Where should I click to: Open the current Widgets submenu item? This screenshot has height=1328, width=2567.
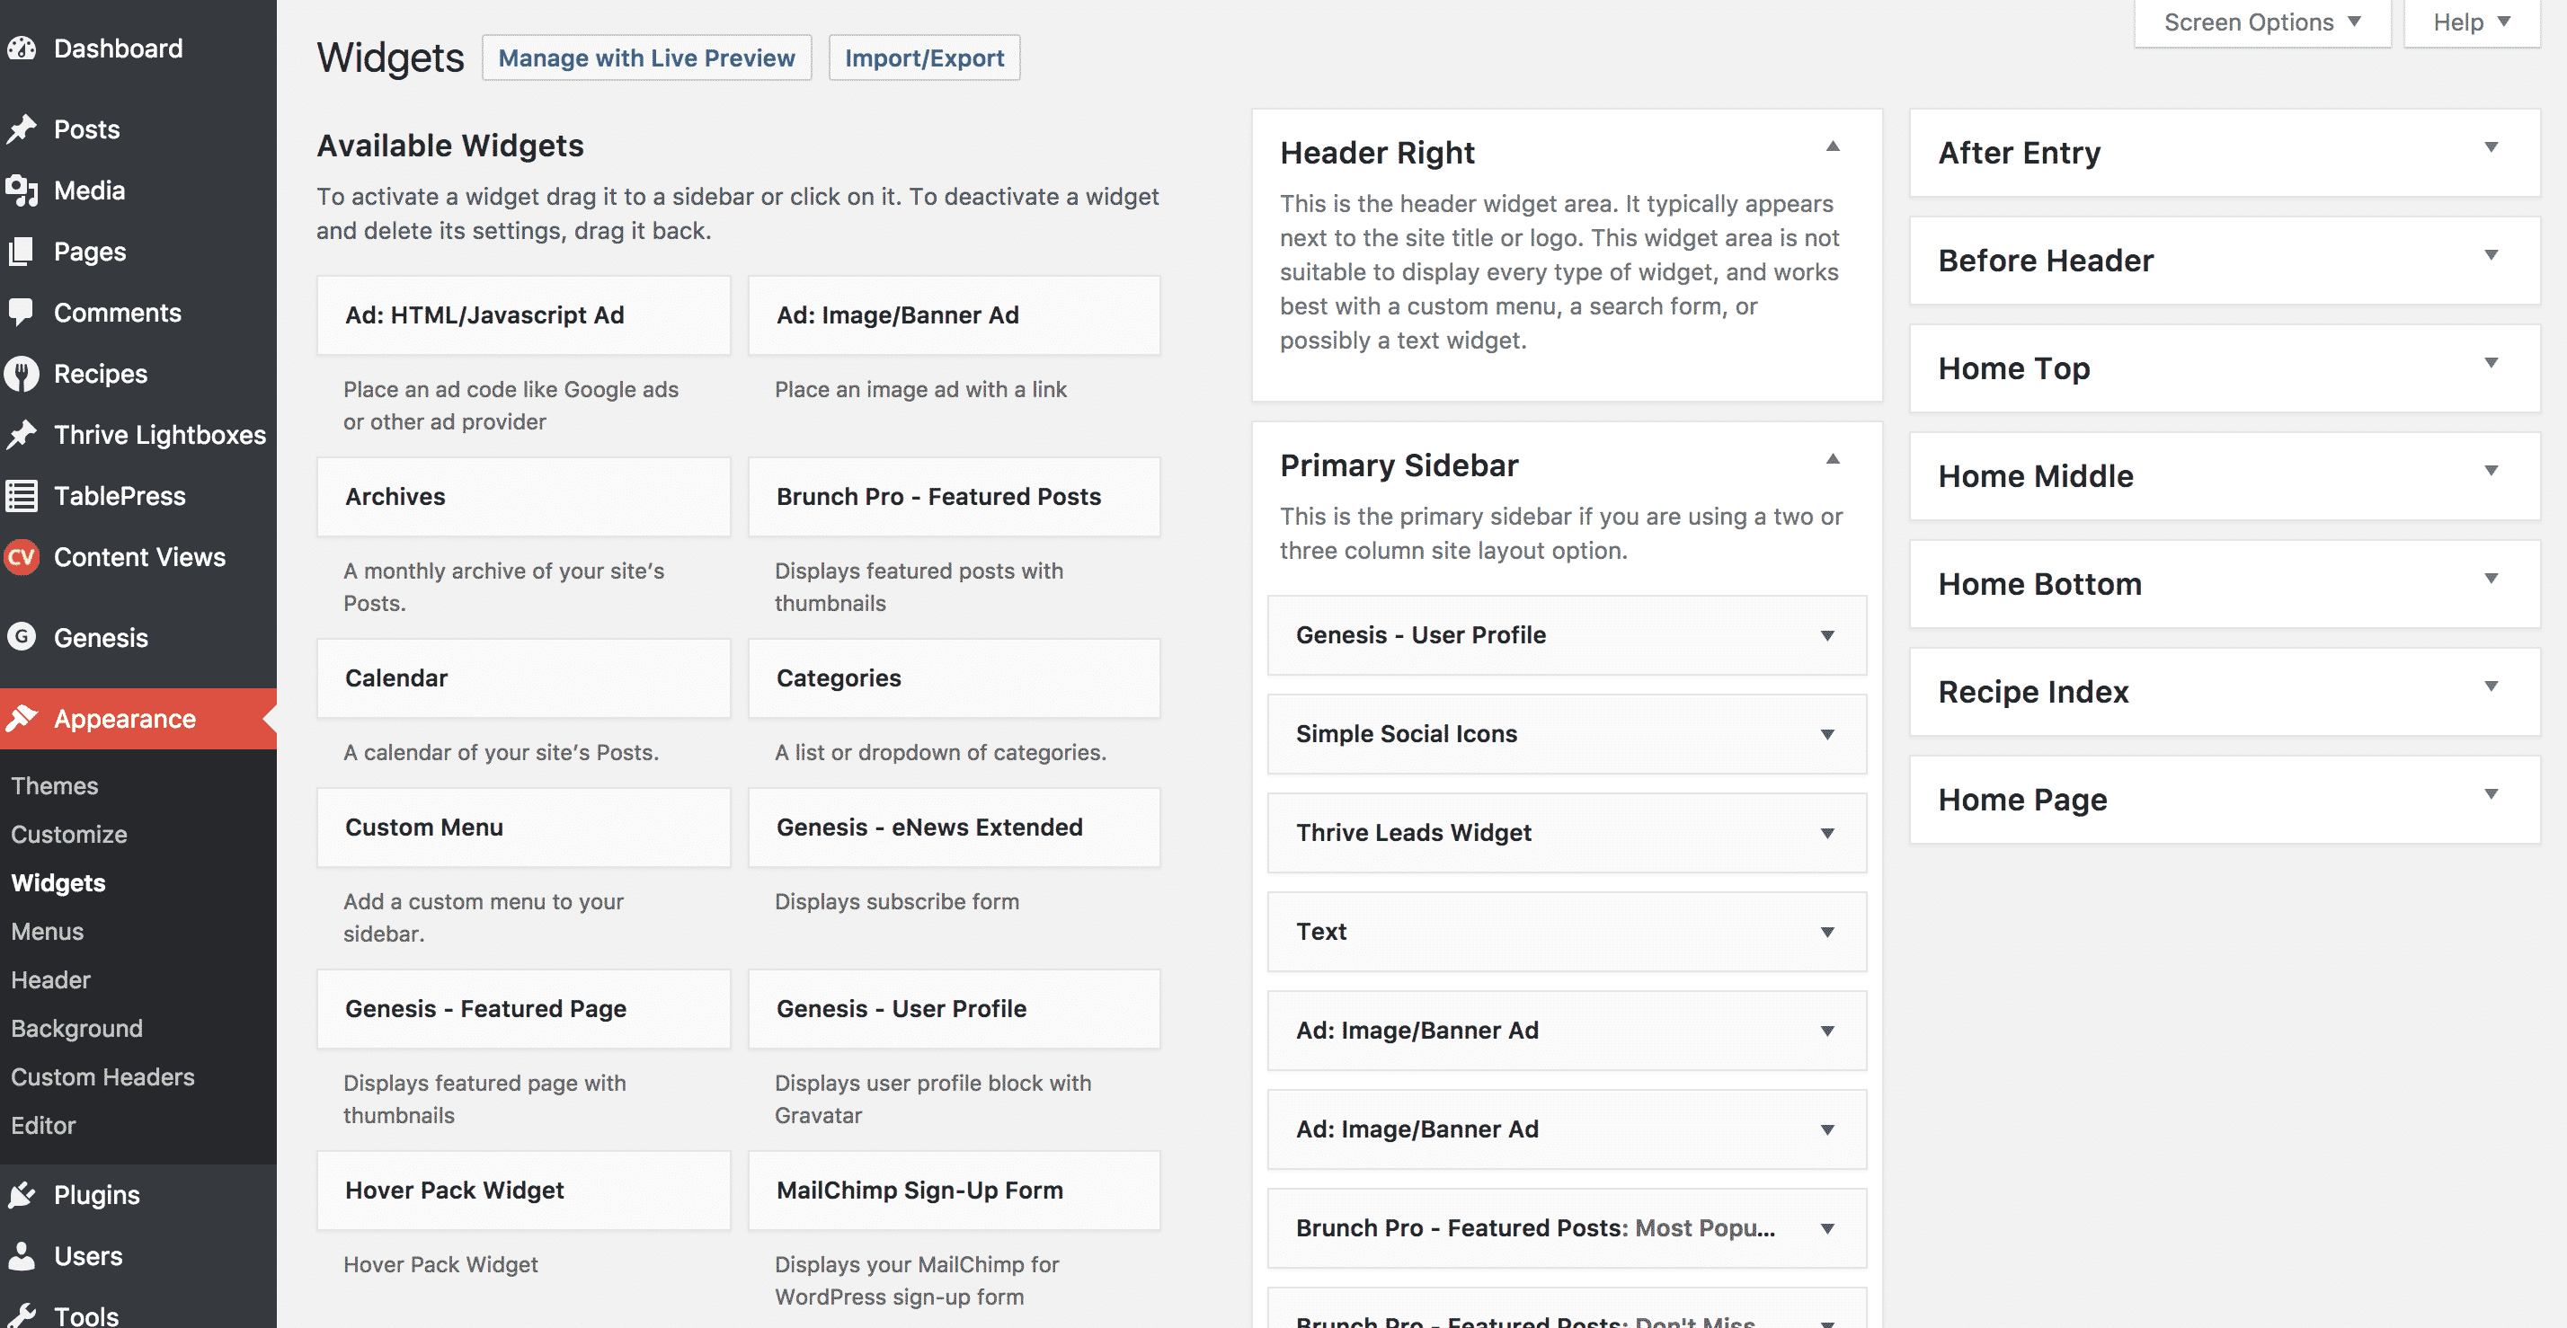[x=58, y=882]
